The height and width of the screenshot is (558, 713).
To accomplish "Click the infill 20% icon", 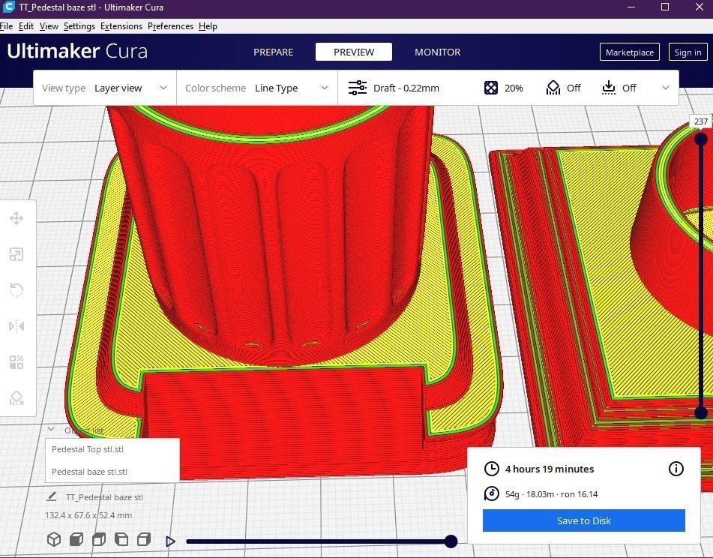I will tap(491, 88).
